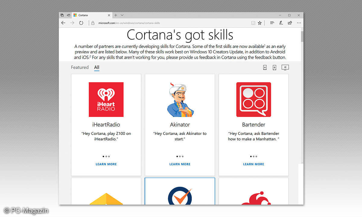The width and height of the screenshot is (362, 217).
Task: Click the Share icon in Edge toolbar
Action: [290, 23]
